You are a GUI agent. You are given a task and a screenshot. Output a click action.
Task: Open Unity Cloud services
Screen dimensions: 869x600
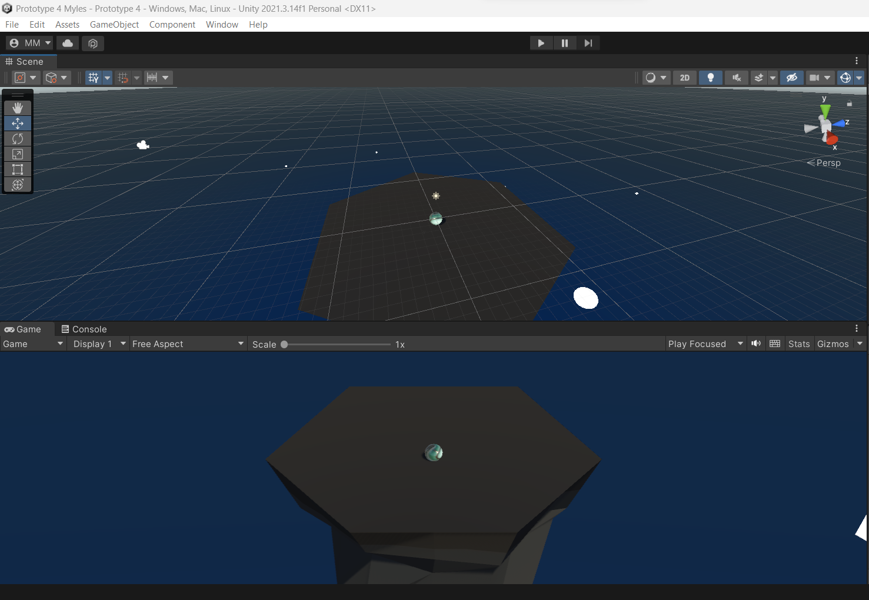click(x=67, y=43)
